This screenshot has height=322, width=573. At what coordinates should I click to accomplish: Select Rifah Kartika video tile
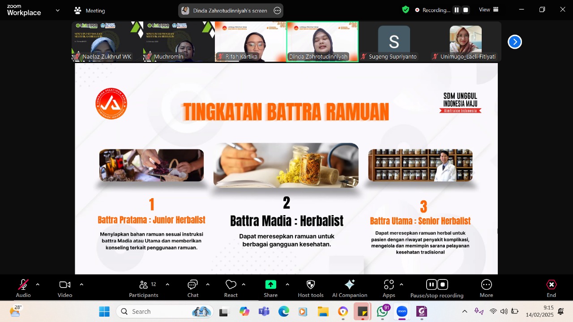tap(251, 42)
